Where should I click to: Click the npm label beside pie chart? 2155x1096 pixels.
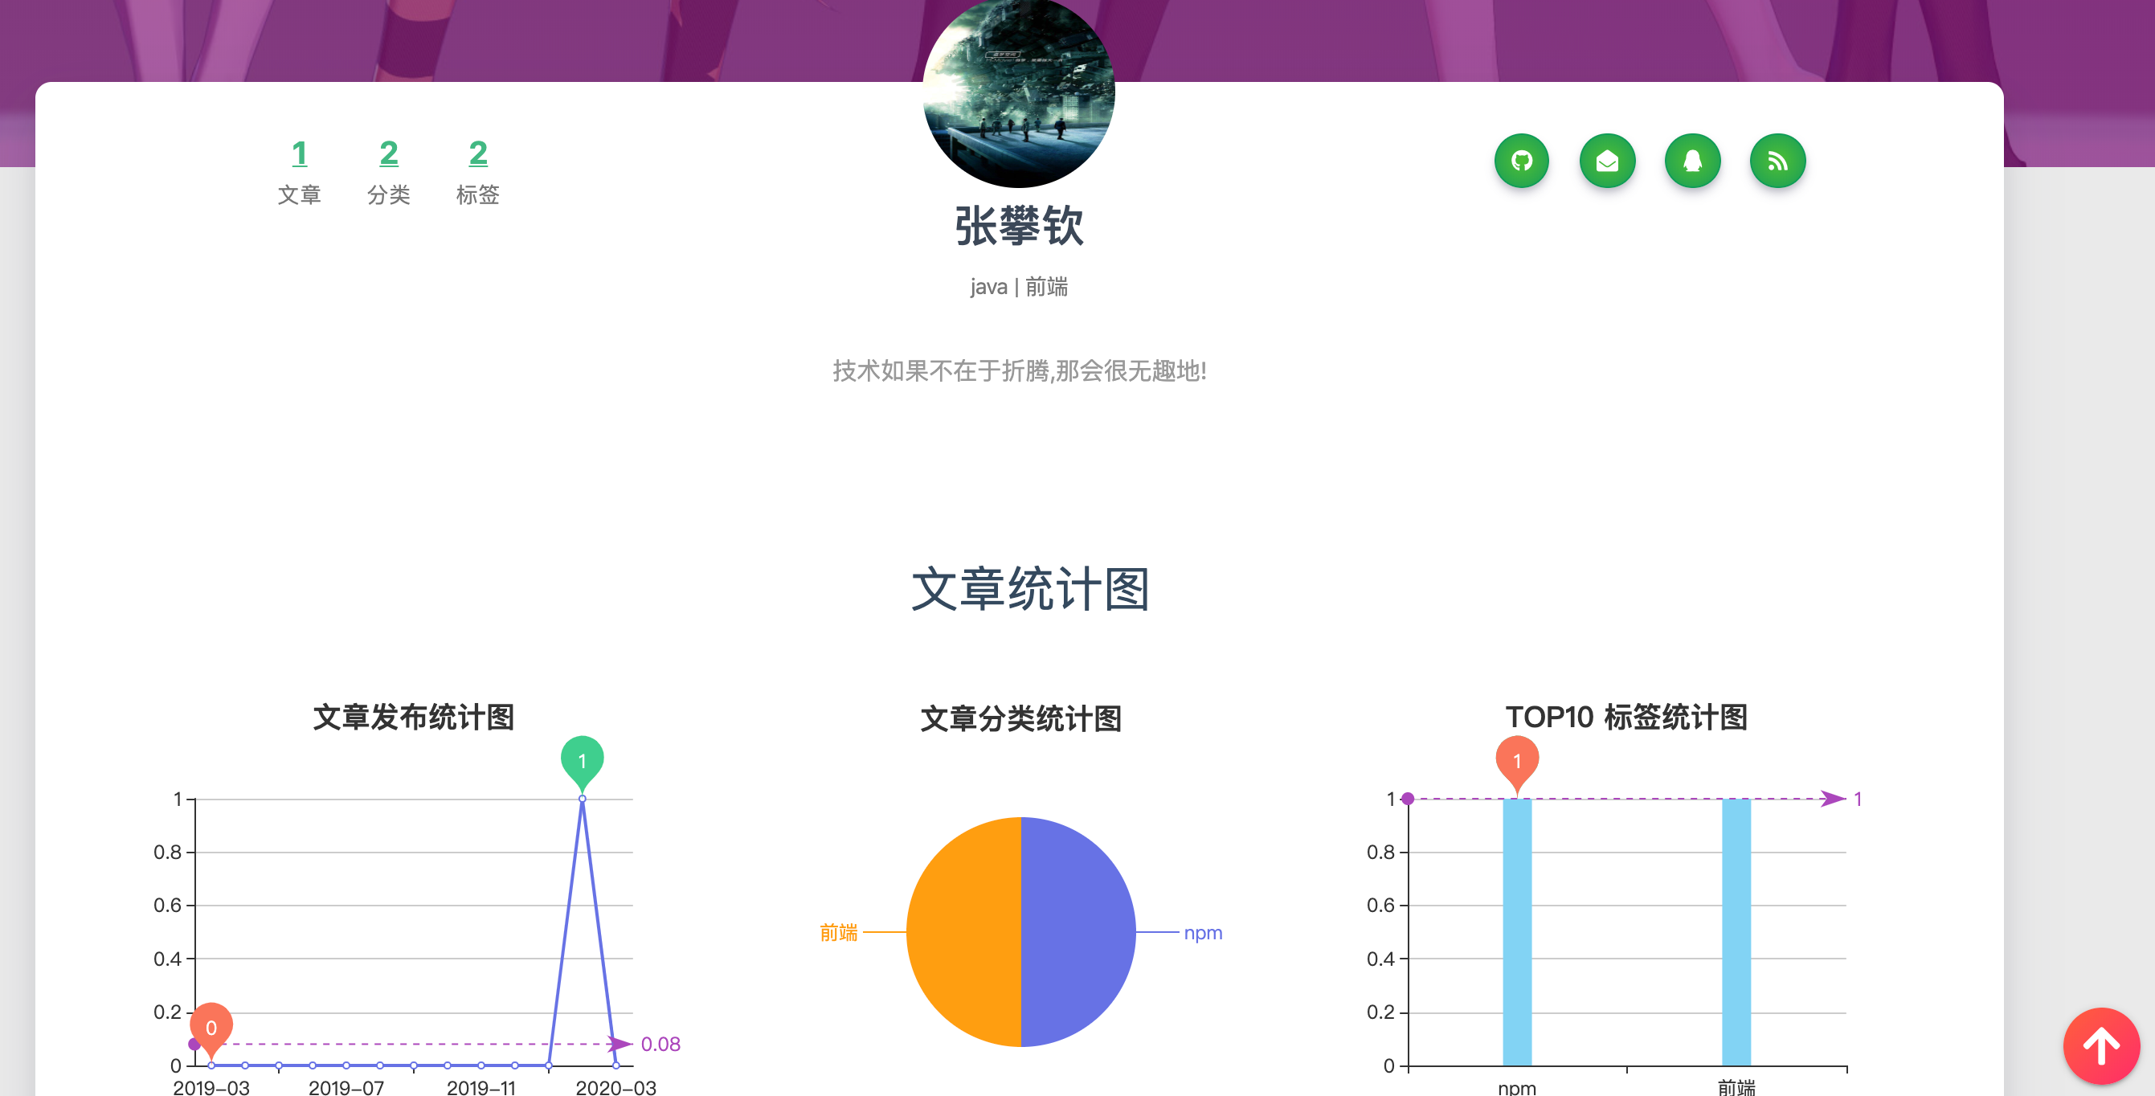[x=1202, y=933]
